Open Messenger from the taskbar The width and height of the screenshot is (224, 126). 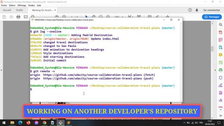(36, 123)
